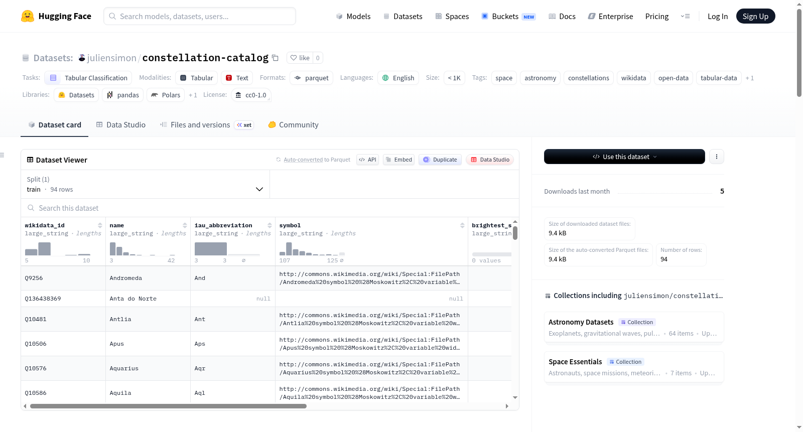The height and width of the screenshot is (432, 803).
Task: Click the three-dot more options button
Action: pos(717,157)
